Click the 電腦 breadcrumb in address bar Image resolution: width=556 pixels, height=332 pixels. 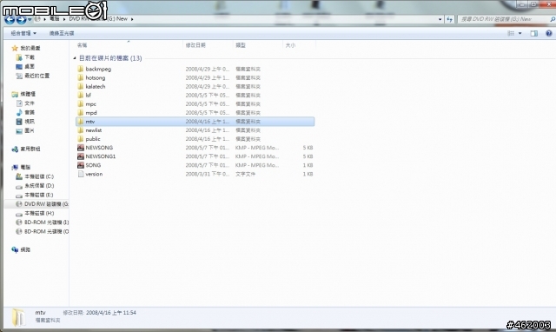point(54,19)
